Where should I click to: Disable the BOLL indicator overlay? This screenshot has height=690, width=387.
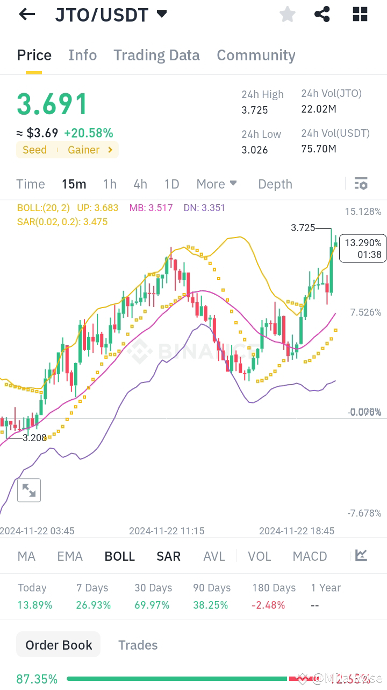(x=119, y=555)
